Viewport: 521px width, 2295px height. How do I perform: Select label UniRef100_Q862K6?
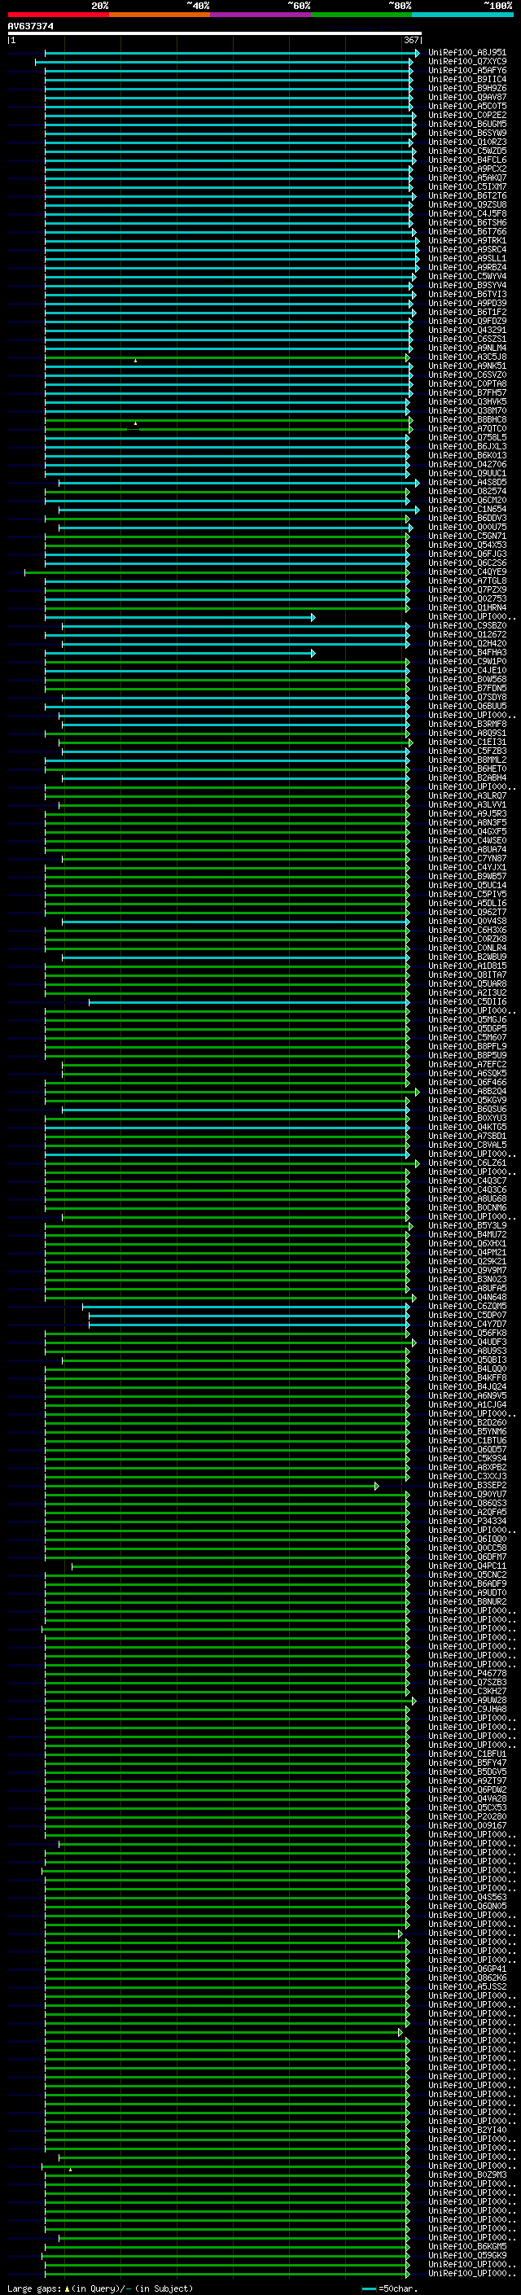466,1977
